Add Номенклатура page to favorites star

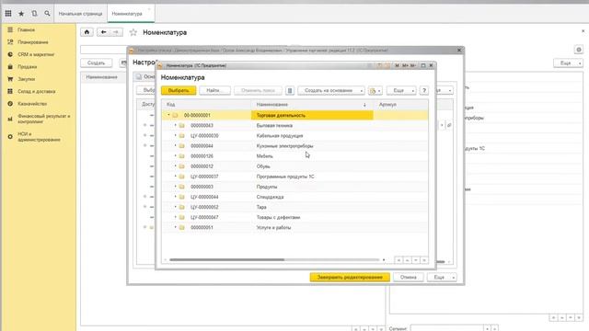133,33
